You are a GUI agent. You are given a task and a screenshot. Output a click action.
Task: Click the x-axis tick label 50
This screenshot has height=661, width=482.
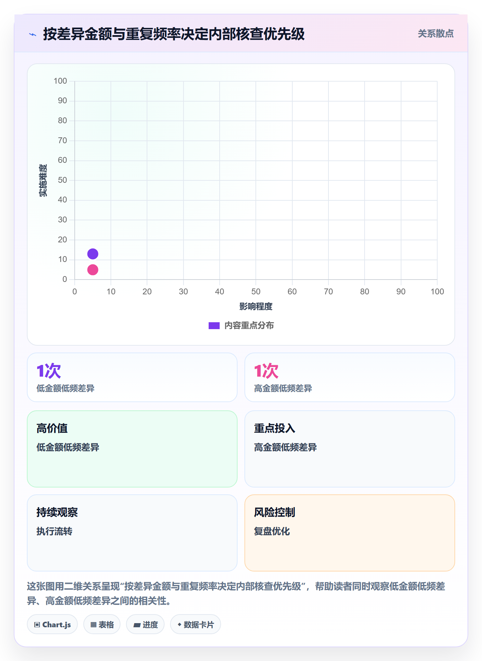pyautogui.click(x=256, y=292)
